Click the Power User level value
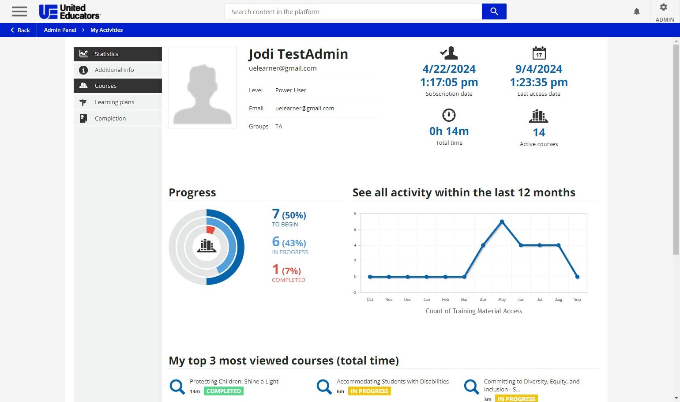Viewport: 680px width, 402px height. click(291, 90)
